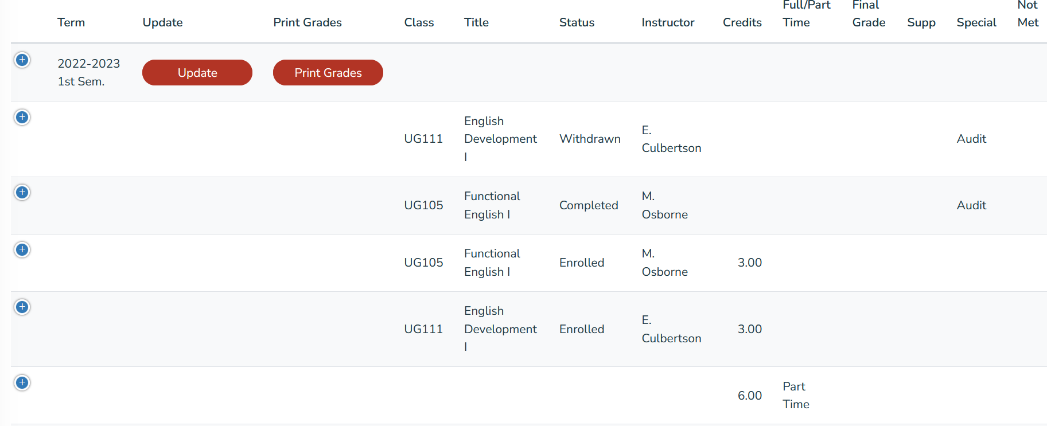Screen dimensions: 1047x426
Task: Click the red Print Grades button
Action: pyautogui.click(x=328, y=73)
